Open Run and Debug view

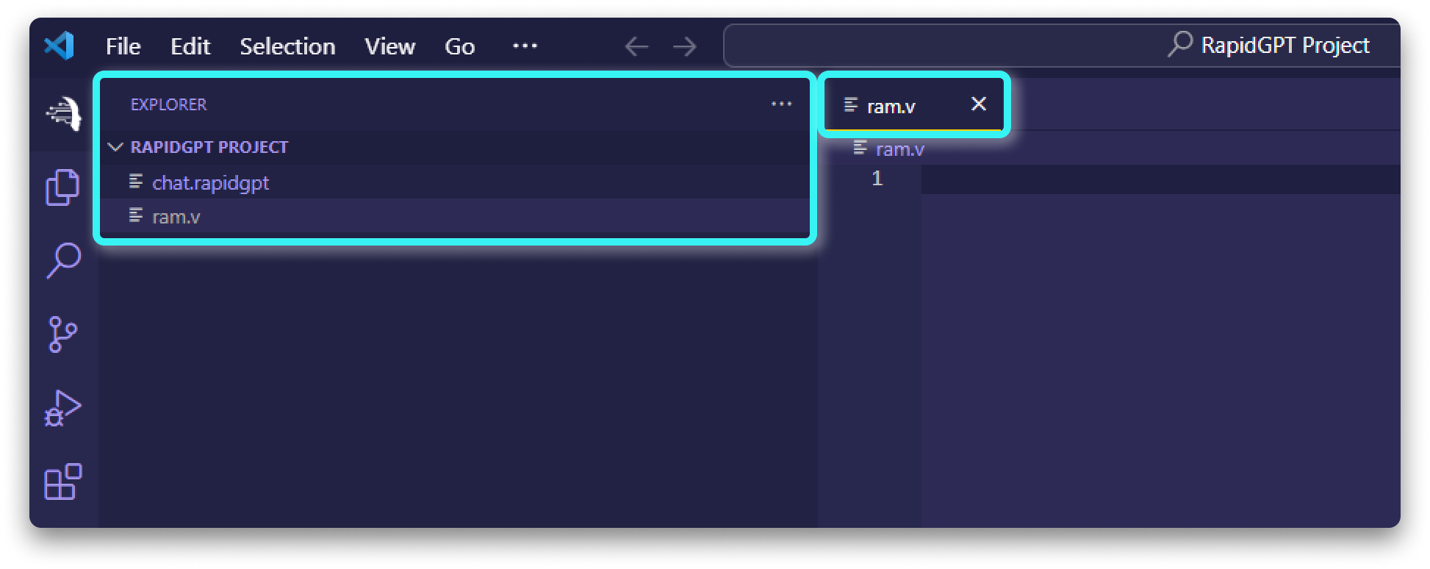pyautogui.click(x=62, y=408)
